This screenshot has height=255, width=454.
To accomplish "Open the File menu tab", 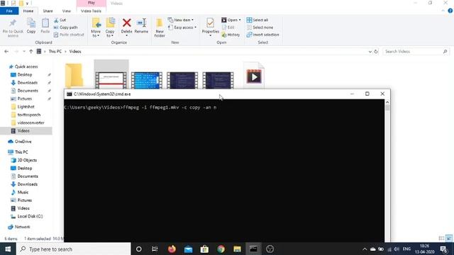I will point(9,11).
